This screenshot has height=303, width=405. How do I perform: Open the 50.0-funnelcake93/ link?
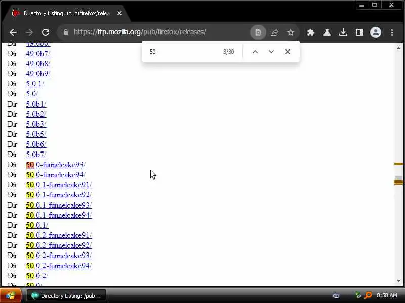coord(56,165)
